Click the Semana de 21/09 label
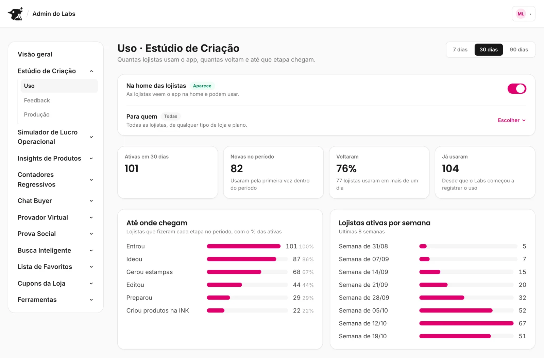Viewport: 544px width, 358px height. (363, 285)
